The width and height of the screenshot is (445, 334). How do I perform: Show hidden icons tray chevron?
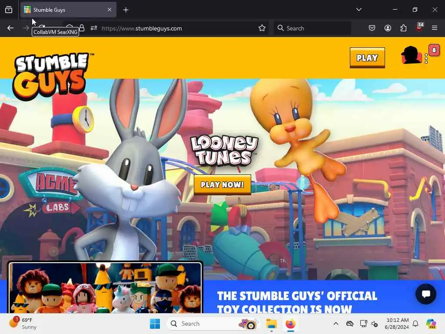336,324
